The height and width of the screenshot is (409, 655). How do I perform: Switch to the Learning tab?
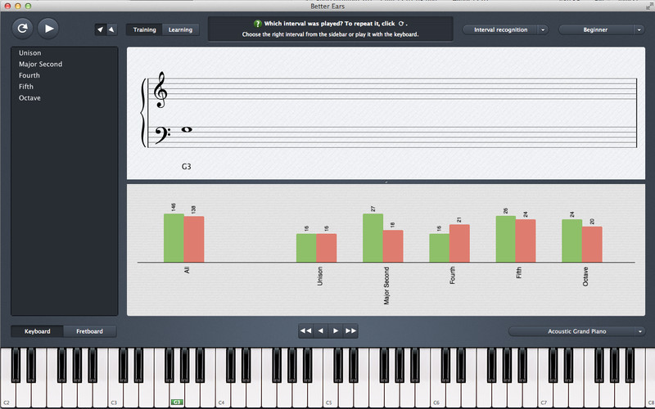(x=180, y=29)
